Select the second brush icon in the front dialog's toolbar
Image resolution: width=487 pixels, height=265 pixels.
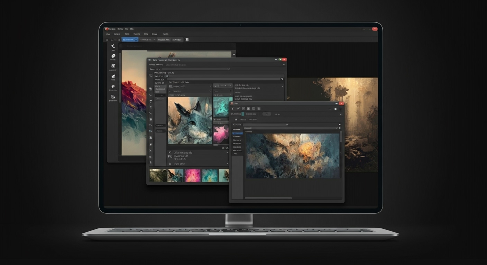238,109
